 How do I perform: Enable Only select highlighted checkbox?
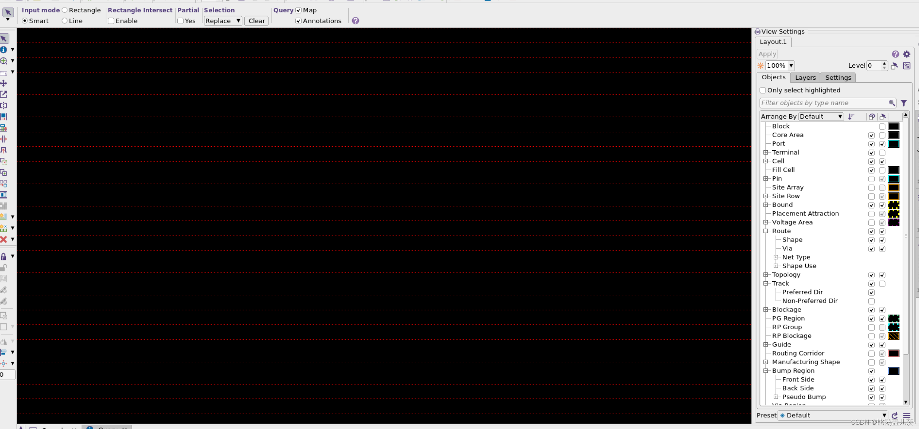coord(763,90)
